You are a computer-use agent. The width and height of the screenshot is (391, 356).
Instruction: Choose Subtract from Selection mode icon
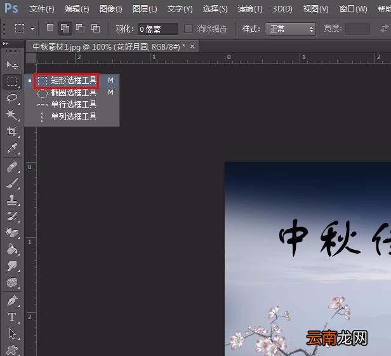(80, 28)
